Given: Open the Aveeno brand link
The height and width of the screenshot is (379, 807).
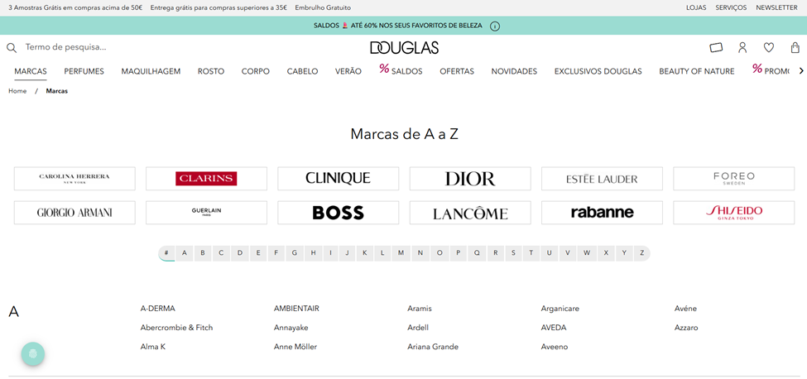Looking at the screenshot, I should [555, 347].
